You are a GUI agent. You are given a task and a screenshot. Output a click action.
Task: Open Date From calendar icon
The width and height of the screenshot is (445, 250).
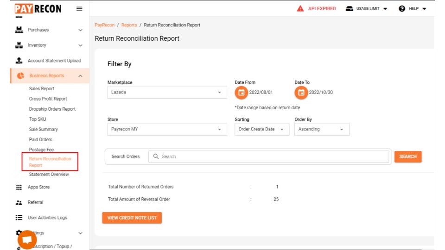click(241, 93)
